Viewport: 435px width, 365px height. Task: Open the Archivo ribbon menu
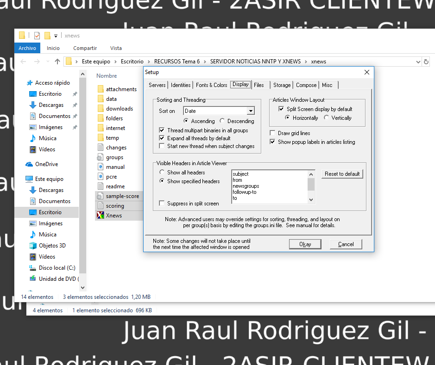(x=27, y=48)
